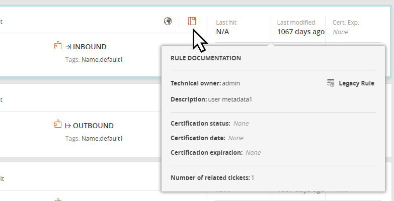Viewport: 394px width, 201px height.
Task: Click the Certification date field
Action: pos(207,138)
